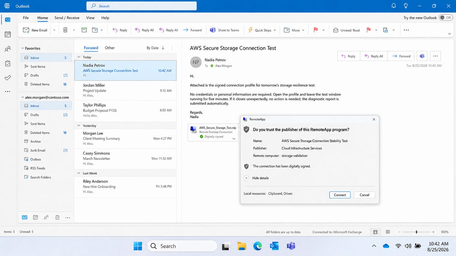This screenshot has height=256, width=456.
Task: Click the Outlook search box
Action: (x=142, y=6)
